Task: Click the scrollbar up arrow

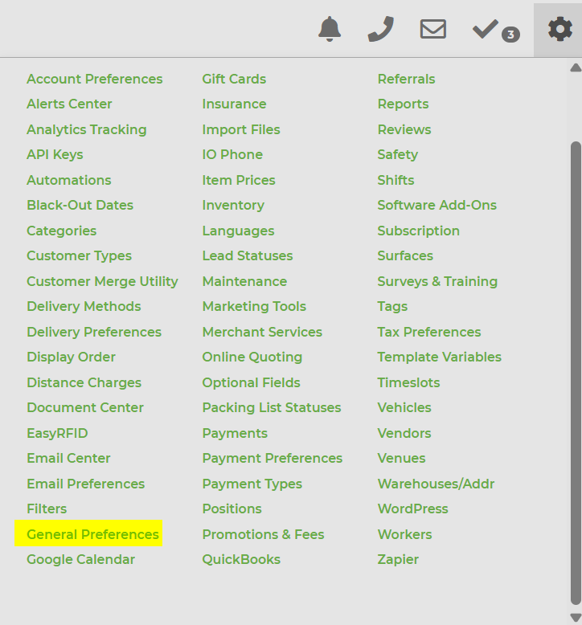Action: click(x=575, y=68)
